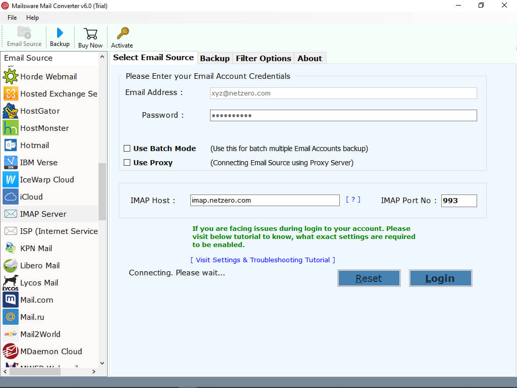Viewport: 517px width, 388px height.
Task: Pick the IceWarp Cloud icon
Action: point(11,179)
